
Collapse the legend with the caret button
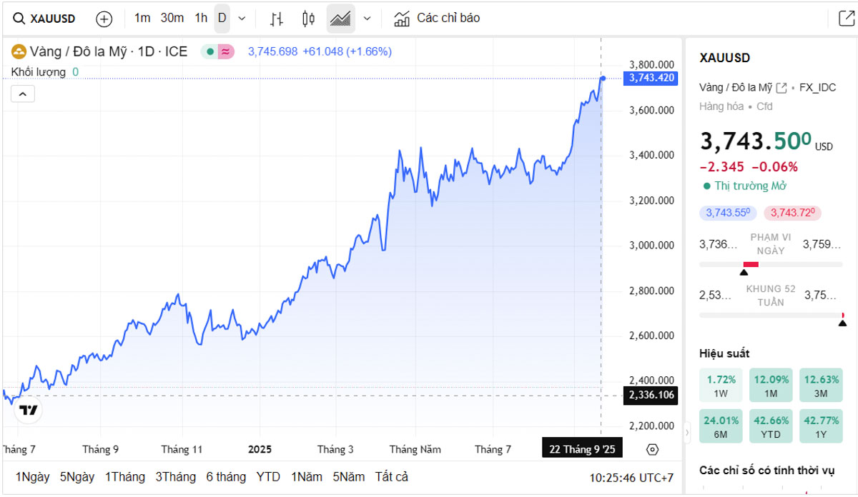coord(22,94)
